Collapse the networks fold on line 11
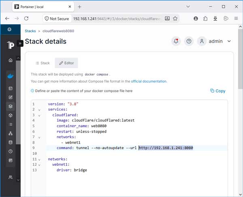This screenshot has height=197, width=243. [x=39, y=159]
